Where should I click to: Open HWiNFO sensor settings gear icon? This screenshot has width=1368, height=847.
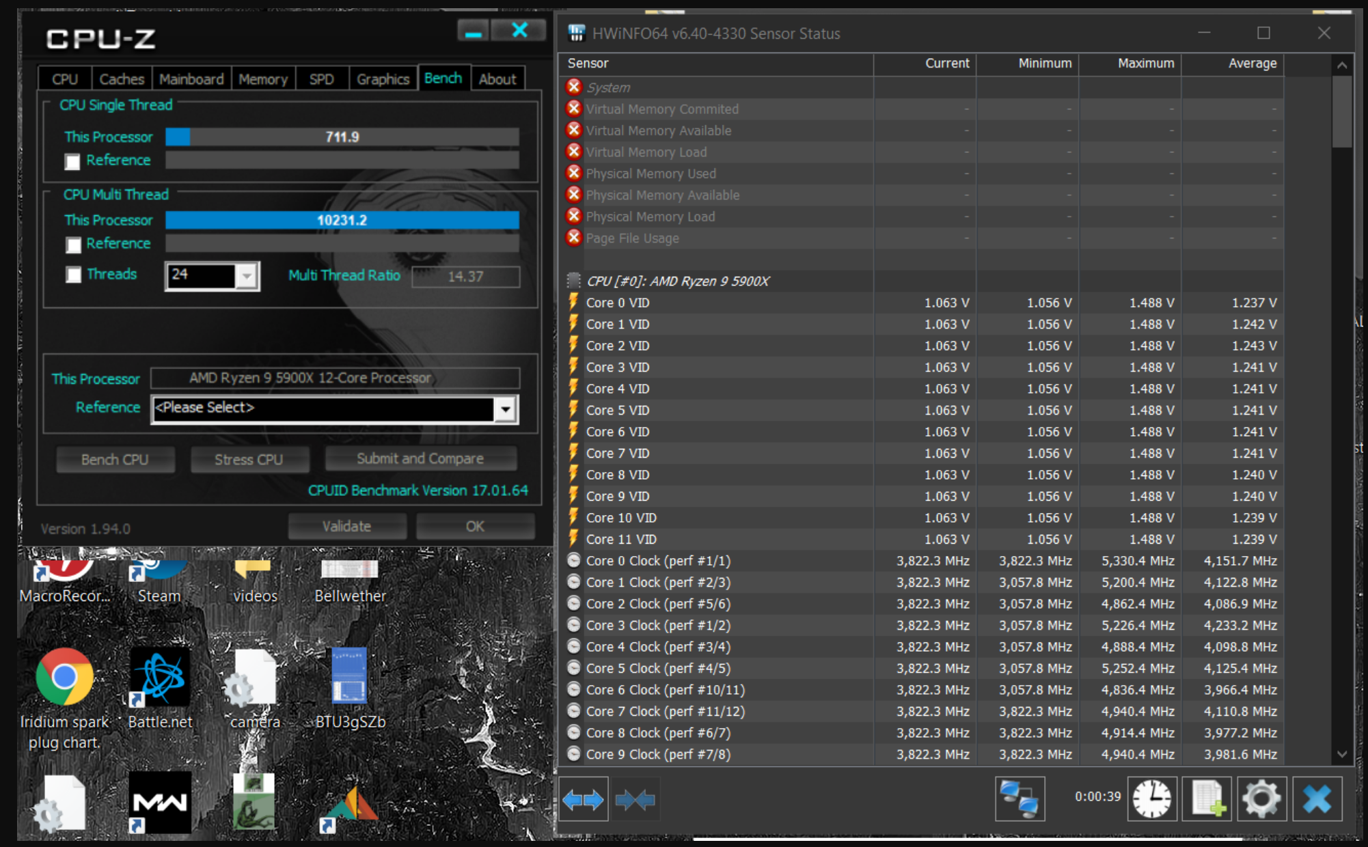(1261, 799)
